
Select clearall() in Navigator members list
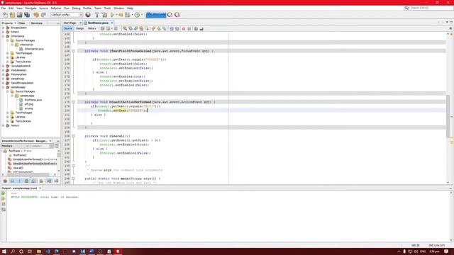click(18, 168)
